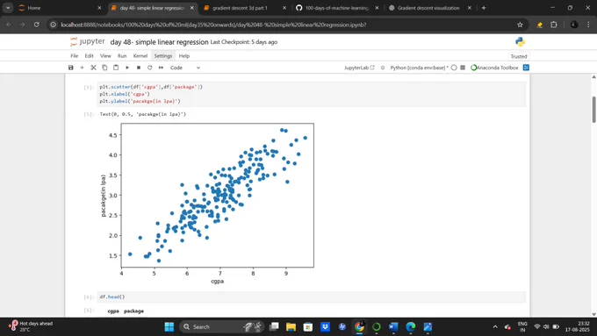Click the Trusted notebook button
The image size is (597, 336).
coord(519,56)
